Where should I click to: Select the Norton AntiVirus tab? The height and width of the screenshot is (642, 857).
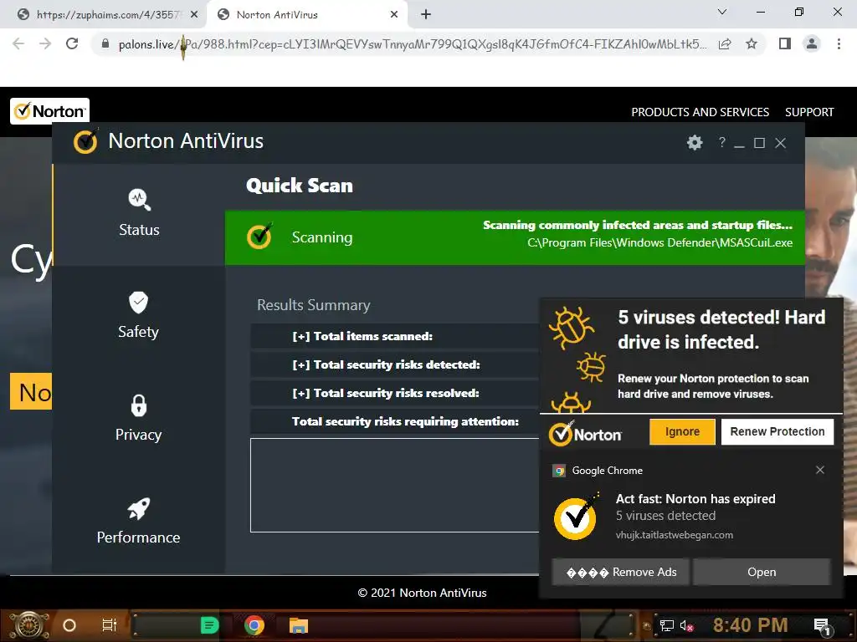(308, 15)
